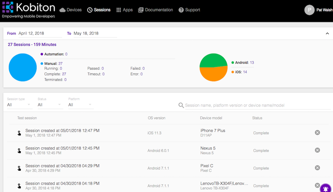Open the Apps menu item

[125, 10]
